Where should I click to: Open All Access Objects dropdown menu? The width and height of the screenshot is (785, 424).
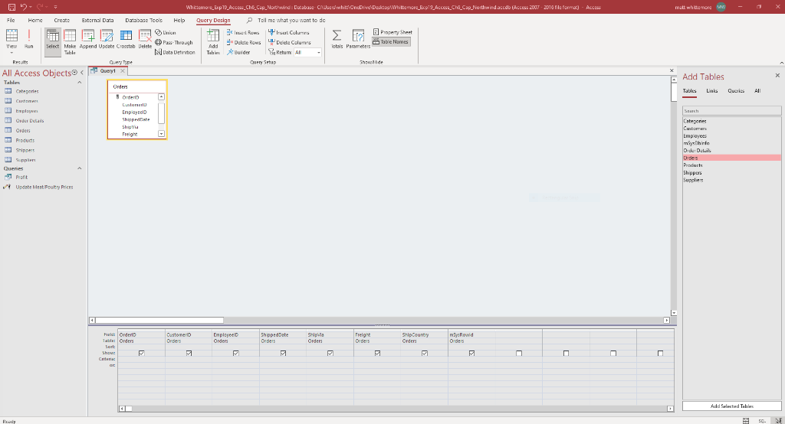point(74,73)
